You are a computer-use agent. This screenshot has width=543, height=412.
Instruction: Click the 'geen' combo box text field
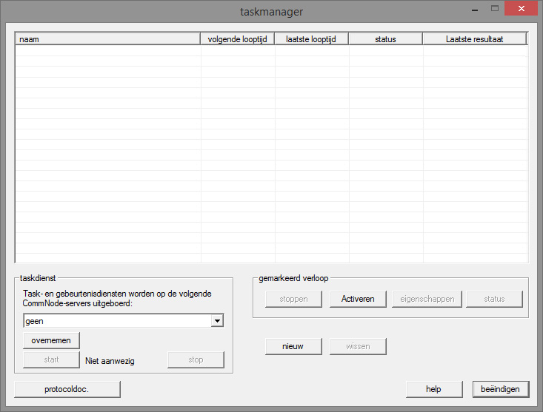pos(116,321)
